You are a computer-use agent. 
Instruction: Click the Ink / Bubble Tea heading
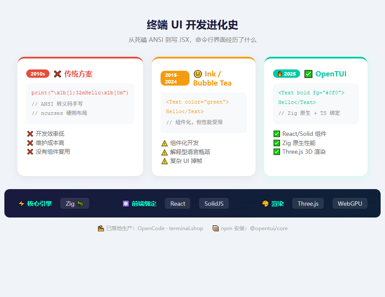212,79
